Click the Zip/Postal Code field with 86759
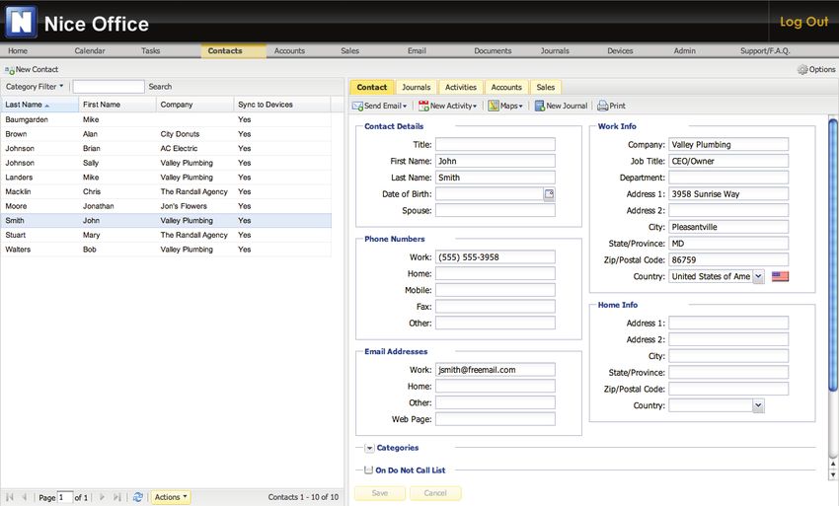The image size is (839, 506). [x=728, y=260]
